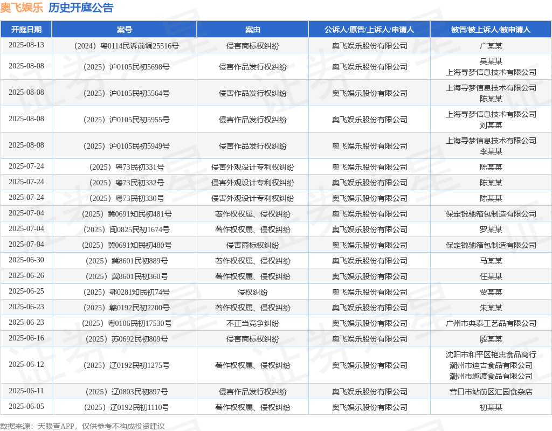Viewport: 552px width, 431px height.
Task: Click the cause 侵权纠纷 in the 鄂0281 row
Action: [252, 292]
